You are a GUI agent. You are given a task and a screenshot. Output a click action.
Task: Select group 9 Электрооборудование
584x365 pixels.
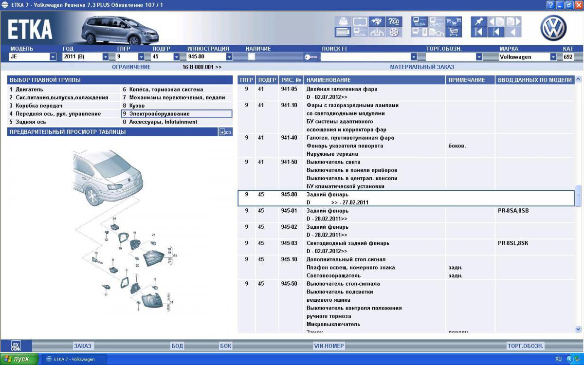coord(177,114)
